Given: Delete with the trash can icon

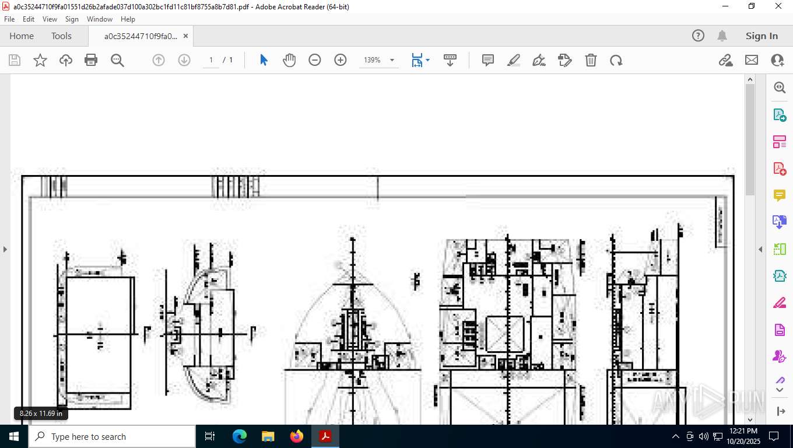Looking at the screenshot, I should point(591,60).
